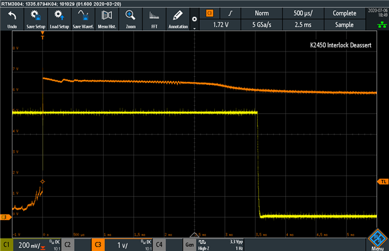Enable channel C4
The width and height of the screenshot is (389, 251).
(159, 245)
